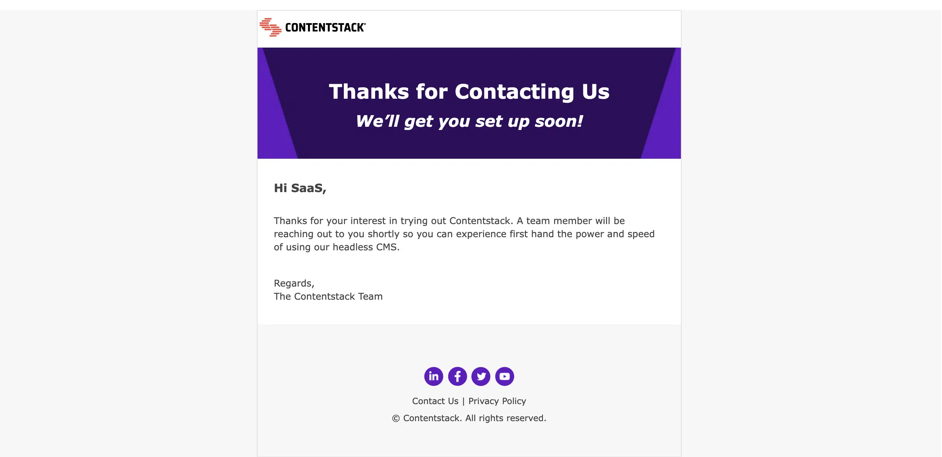942x457 pixels.
Task: Click 'The Contentstack Team' signature text
Action: (x=328, y=296)
